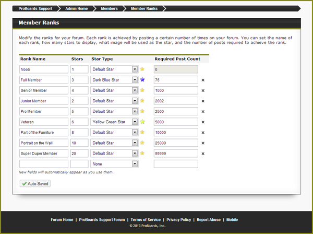Visit the ProBoards Support Forum link
This screenshot has width=313, height=234.
102,219
